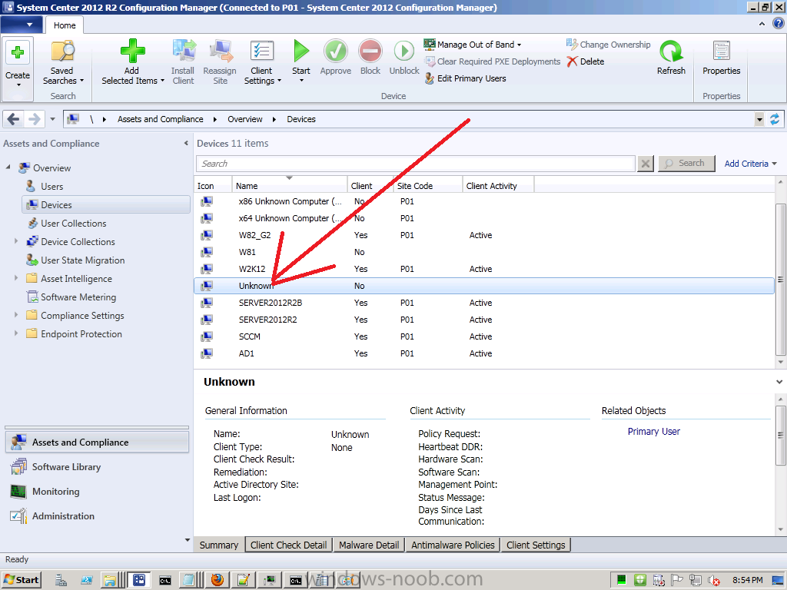Go back with the navigation arrow
The image size is (787, 590).
tap(14, 119)
